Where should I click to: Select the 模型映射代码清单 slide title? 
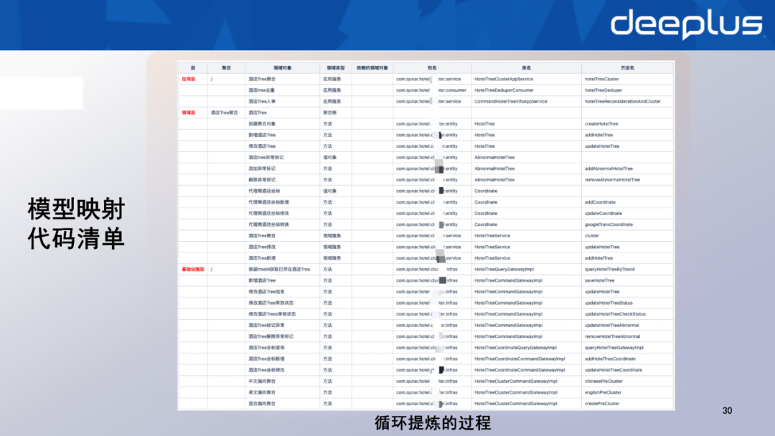(x=76, y=224)
